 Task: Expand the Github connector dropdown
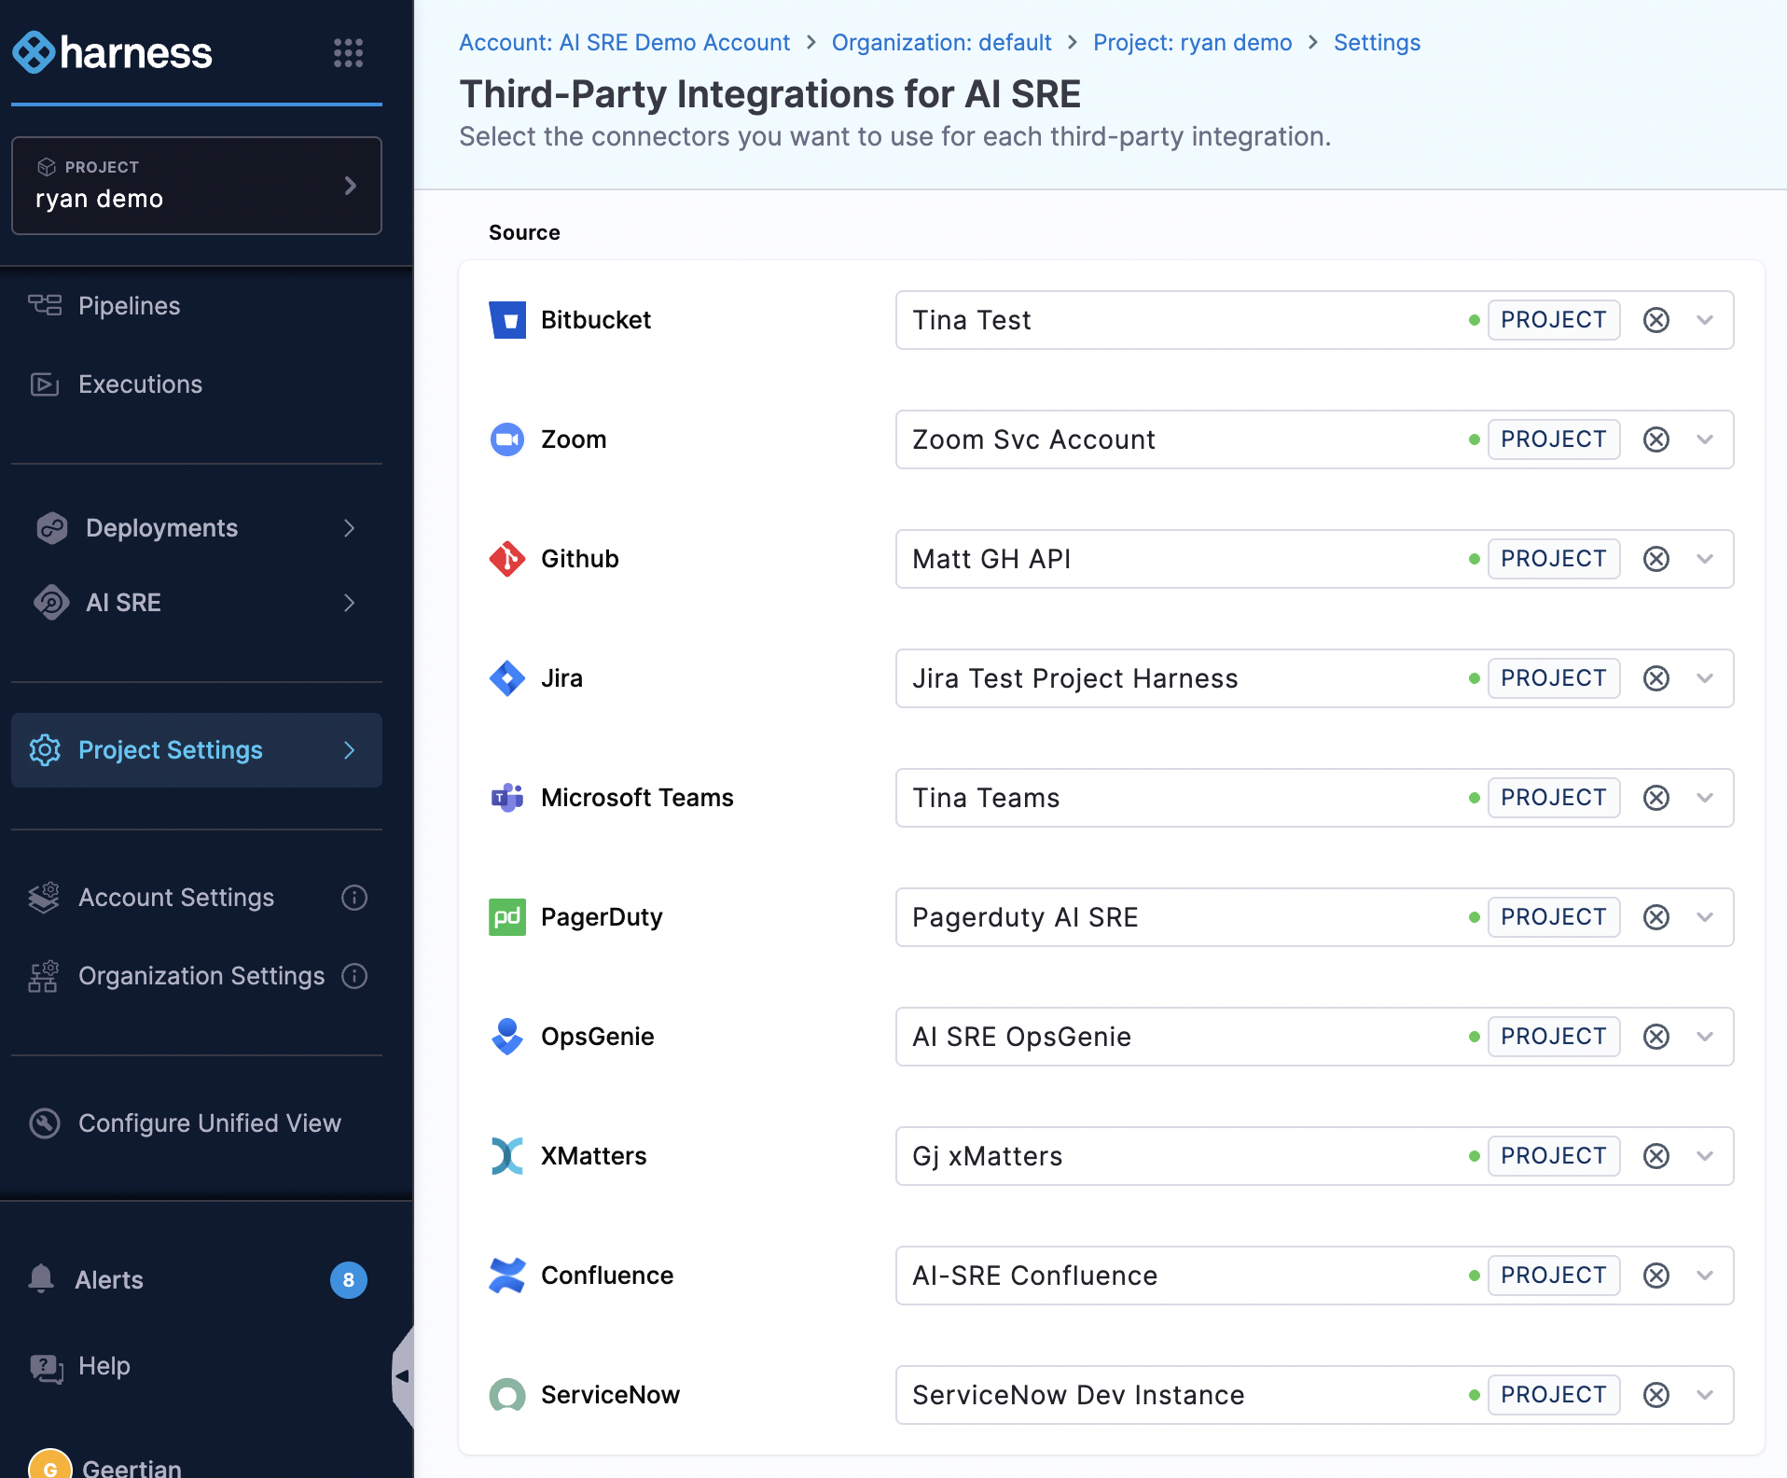click(x=1705, y=559)
